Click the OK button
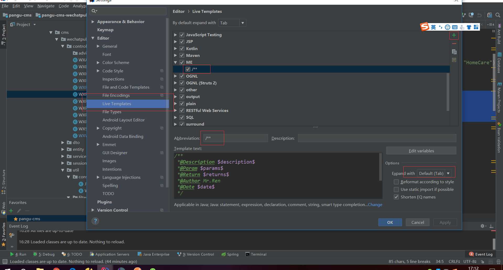The height and width of the screenshot is (270, 503). (390, 222)
